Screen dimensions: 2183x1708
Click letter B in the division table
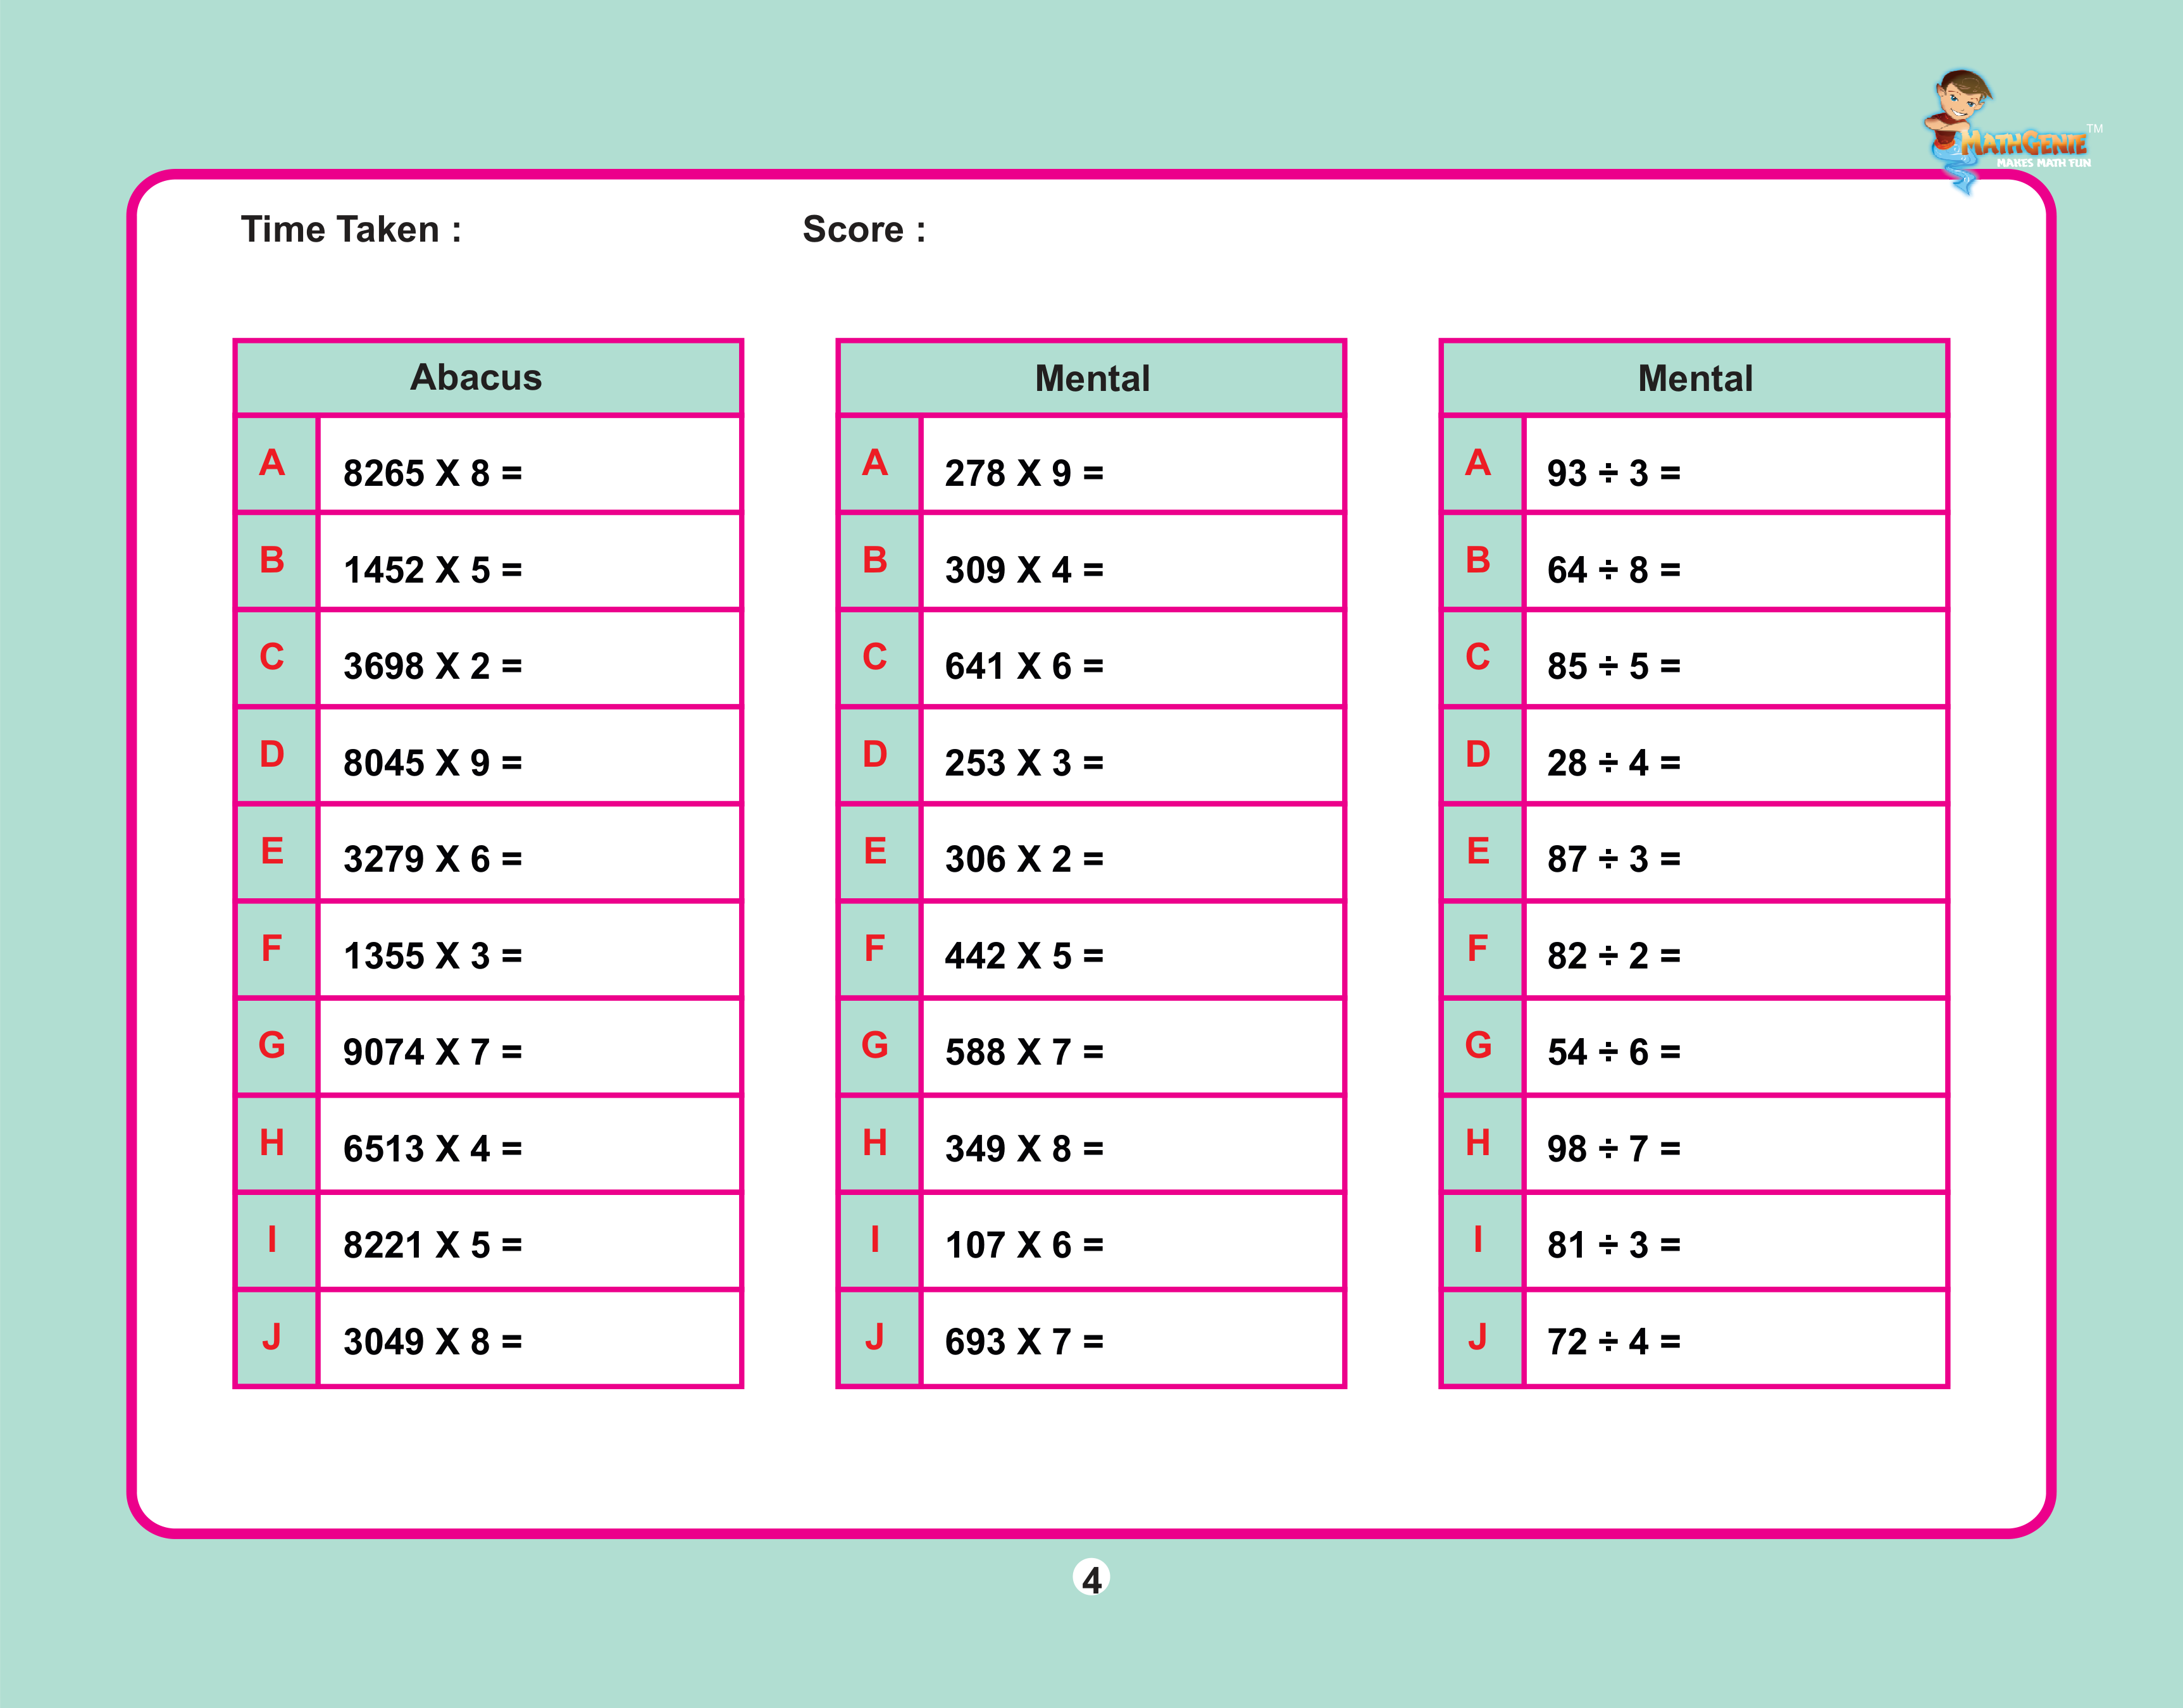coord(1478,560)
